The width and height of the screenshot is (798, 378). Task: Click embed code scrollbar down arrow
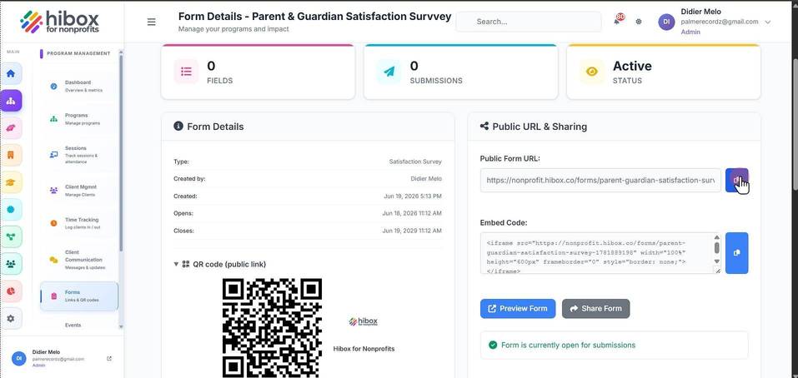click(716, 261)
